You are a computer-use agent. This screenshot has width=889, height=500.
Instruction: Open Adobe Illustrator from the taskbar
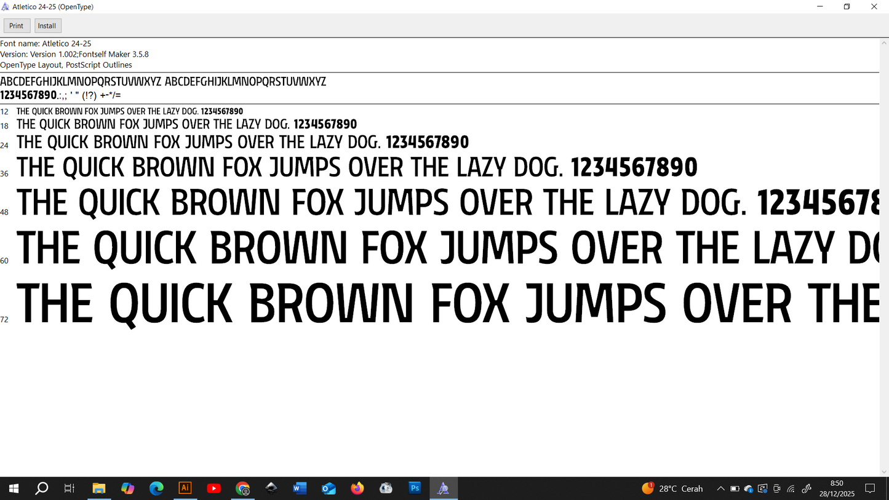pos(185,488)
